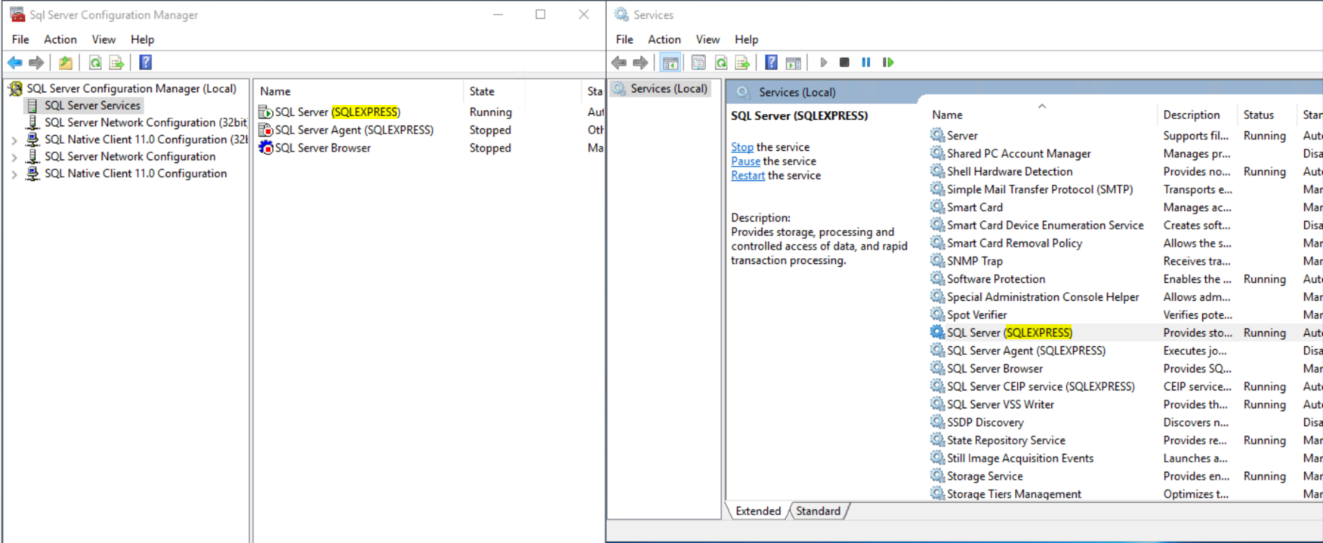Screen dimensions: 1323x543
Task: Open Help icon in Configuration Manager toolbar
Action: pyautogui.click(x=146, y=63)
